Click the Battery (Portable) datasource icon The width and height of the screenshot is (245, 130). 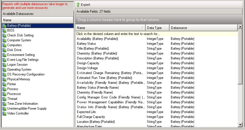(x=4, y=26)
